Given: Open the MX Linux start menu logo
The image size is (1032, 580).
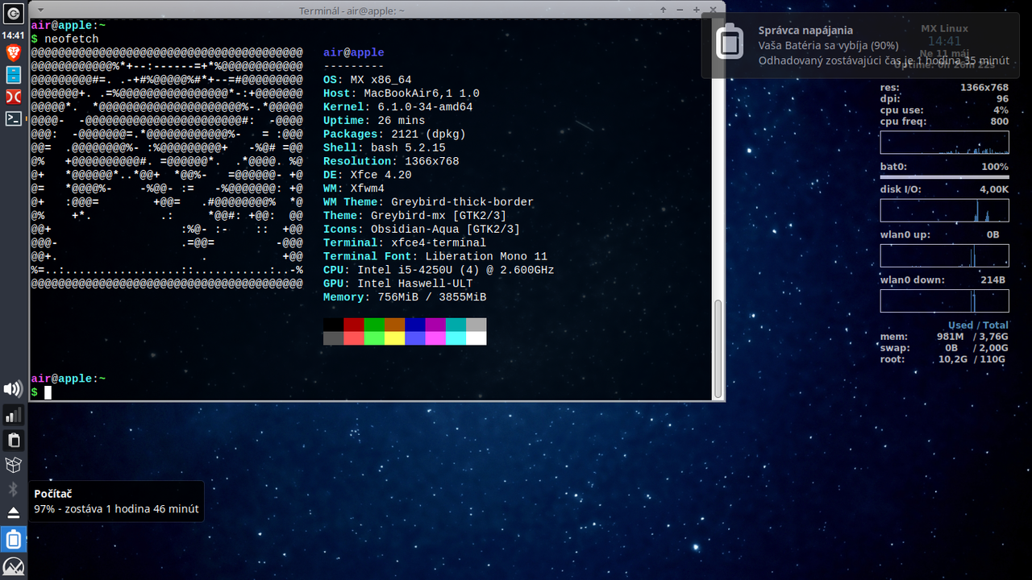Looking at the screenshot, I should coord(13,566).
